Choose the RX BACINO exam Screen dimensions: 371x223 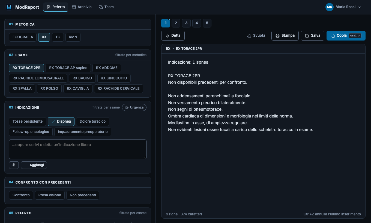(x=82, y=78)
